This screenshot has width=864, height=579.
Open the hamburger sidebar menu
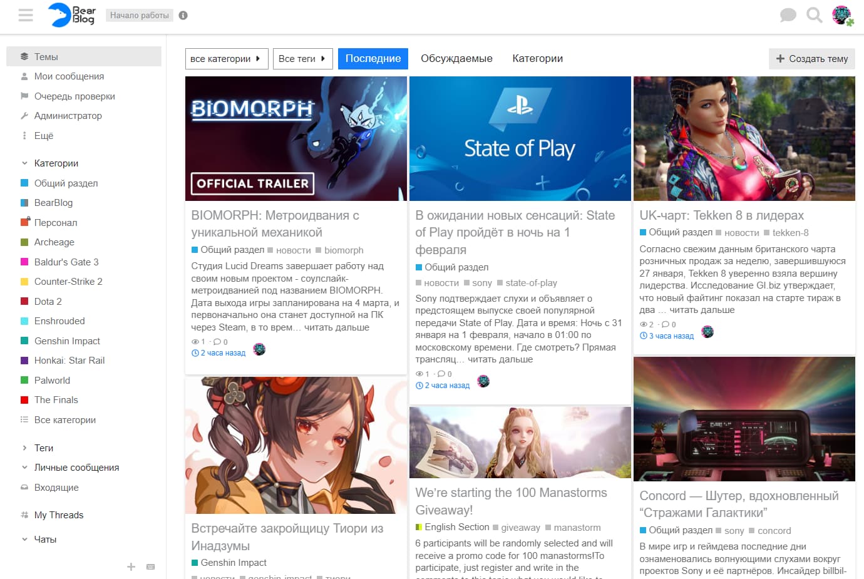(x=26, y=15)
